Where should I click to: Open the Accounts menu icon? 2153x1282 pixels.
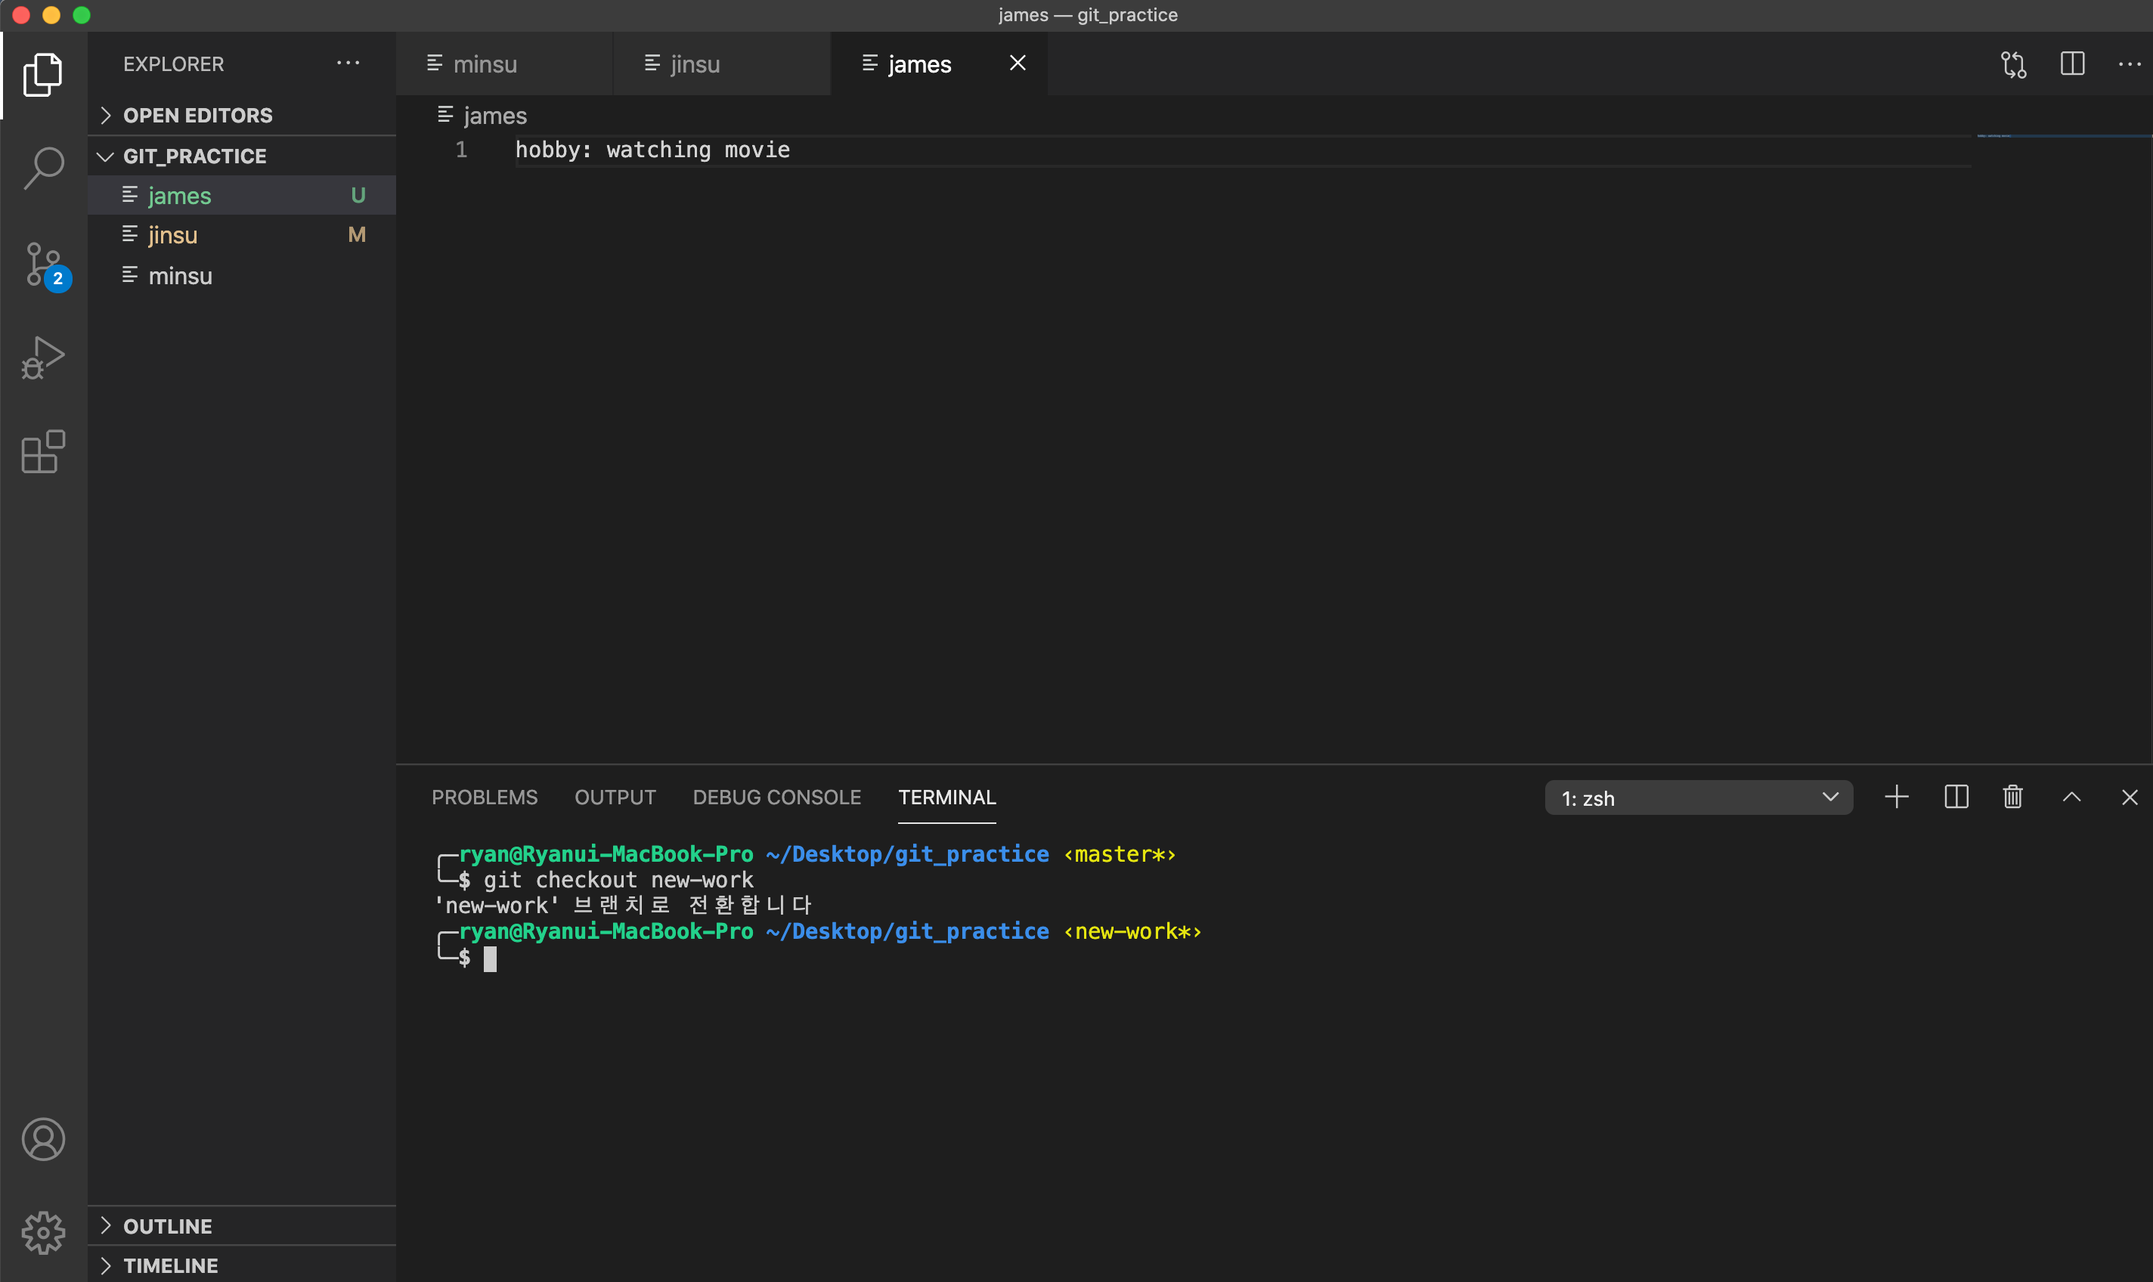(x=43, y=1138)
